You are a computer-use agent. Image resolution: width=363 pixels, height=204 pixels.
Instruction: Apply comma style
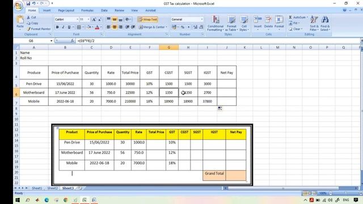point(189,27)
